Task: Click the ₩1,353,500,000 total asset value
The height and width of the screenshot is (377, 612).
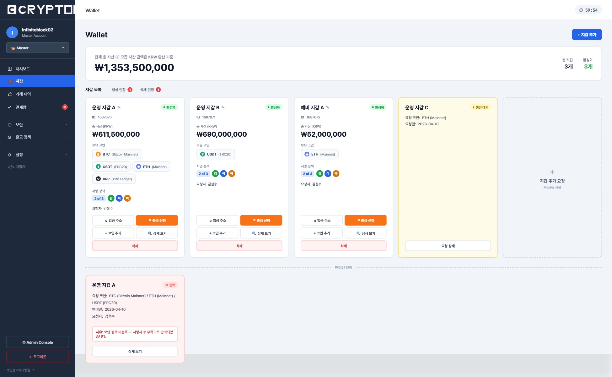Action: [134, 68]
